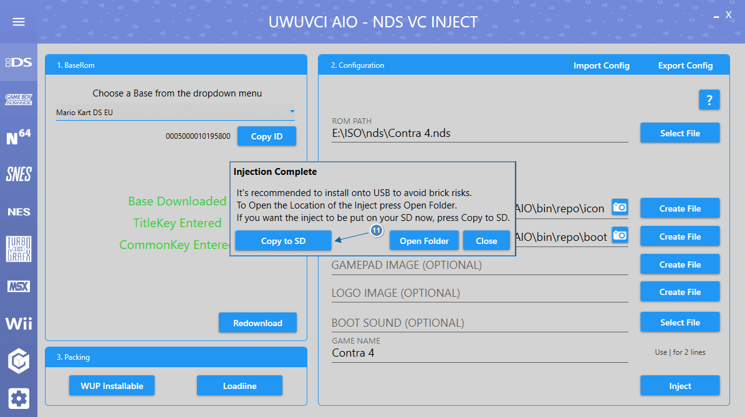The image size is (745, 417).
Task: Choose the SNES console icon
Action: click(19, 174)
